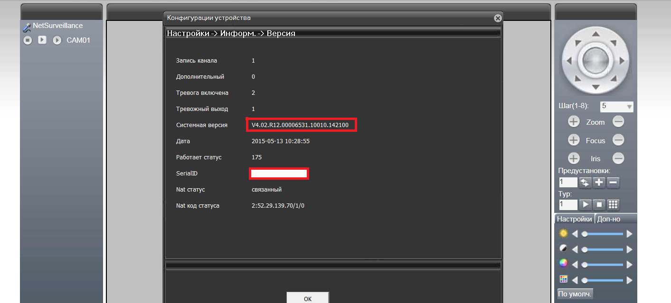Switch to the Доп-но tab
This screenshot has height=303, width=671.
609,219
